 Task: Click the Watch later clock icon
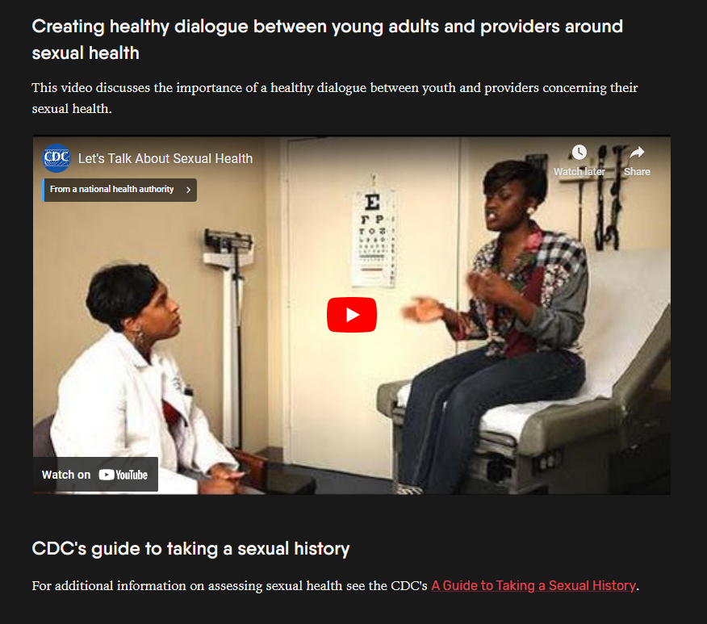[x=579, y=153]
